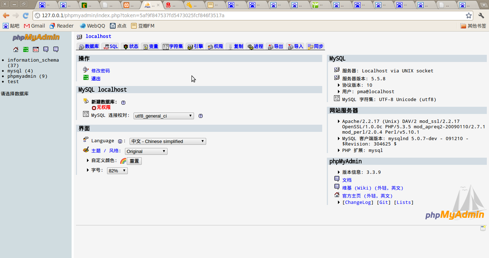Open the 豆瓣FM bookmark
This screenshot has height=258, width=489.
142,26
